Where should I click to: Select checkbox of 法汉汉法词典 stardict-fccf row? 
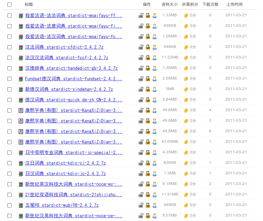click(x=10, y=58)
